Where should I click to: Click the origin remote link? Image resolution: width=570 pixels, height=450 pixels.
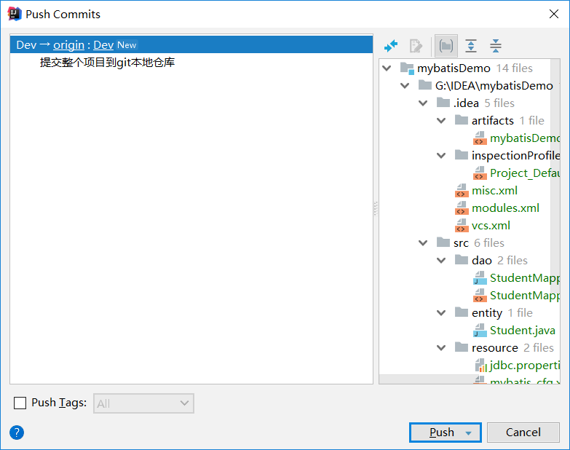coord(68,44)
